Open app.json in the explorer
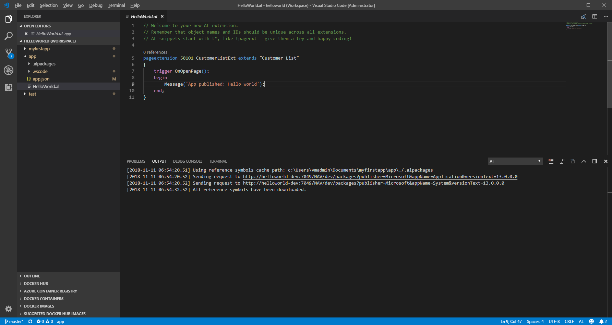 pos(41,79)
